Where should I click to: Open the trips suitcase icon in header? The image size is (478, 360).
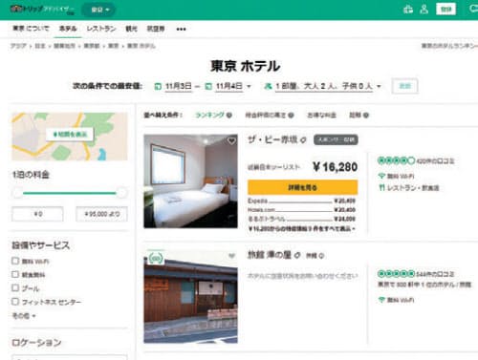click(x=408, y=10)
